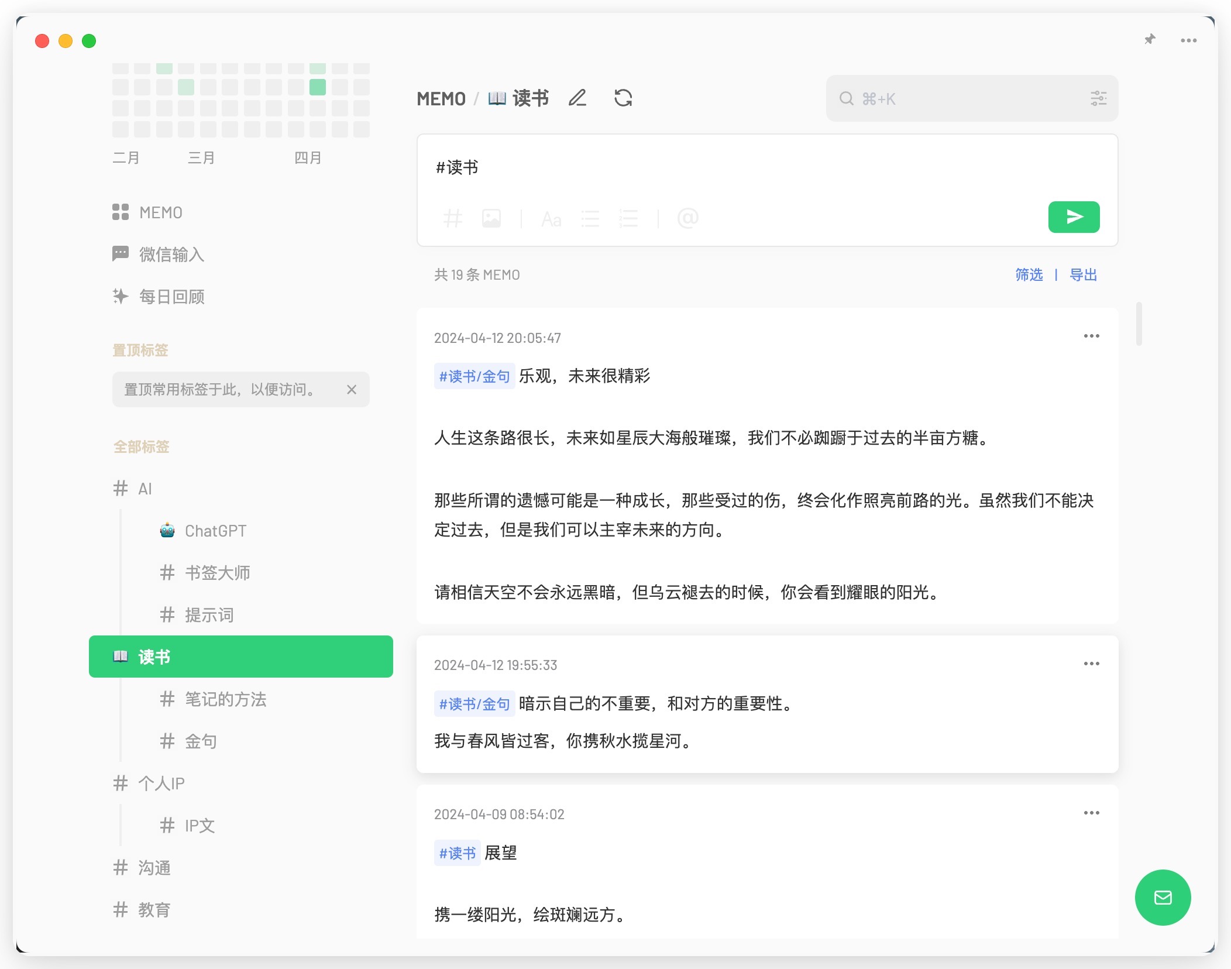Open options menu for 20:05:47 memo
The image size is (1231, 969).
point(1091,336)
